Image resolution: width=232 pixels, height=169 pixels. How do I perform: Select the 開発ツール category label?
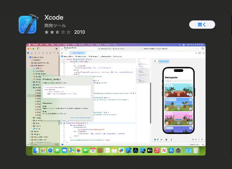click(55, 26)
